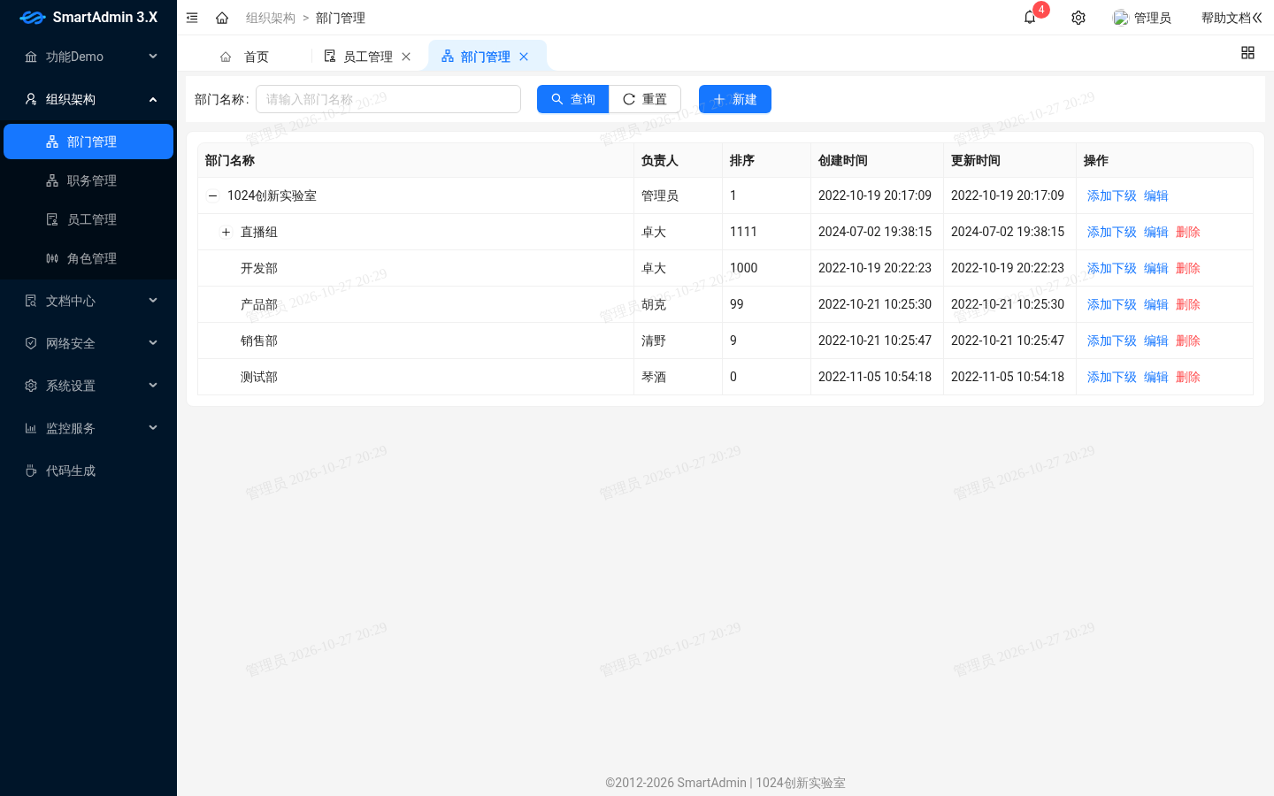1274x796 pixels.
Task: Open 角色管理 in the sidebar
Action: 88,258
